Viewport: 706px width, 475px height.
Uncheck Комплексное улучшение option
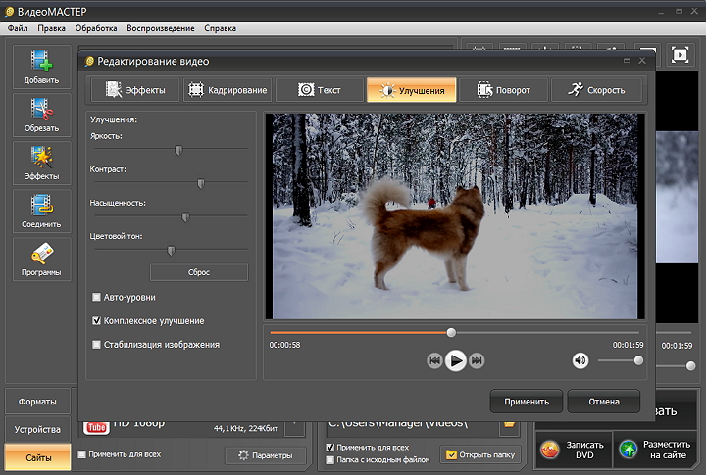(96, 320)
